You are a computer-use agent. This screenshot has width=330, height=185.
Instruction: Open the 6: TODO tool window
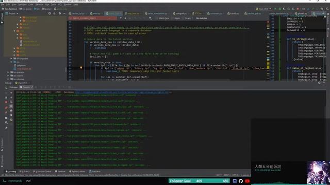click(25, 171)
